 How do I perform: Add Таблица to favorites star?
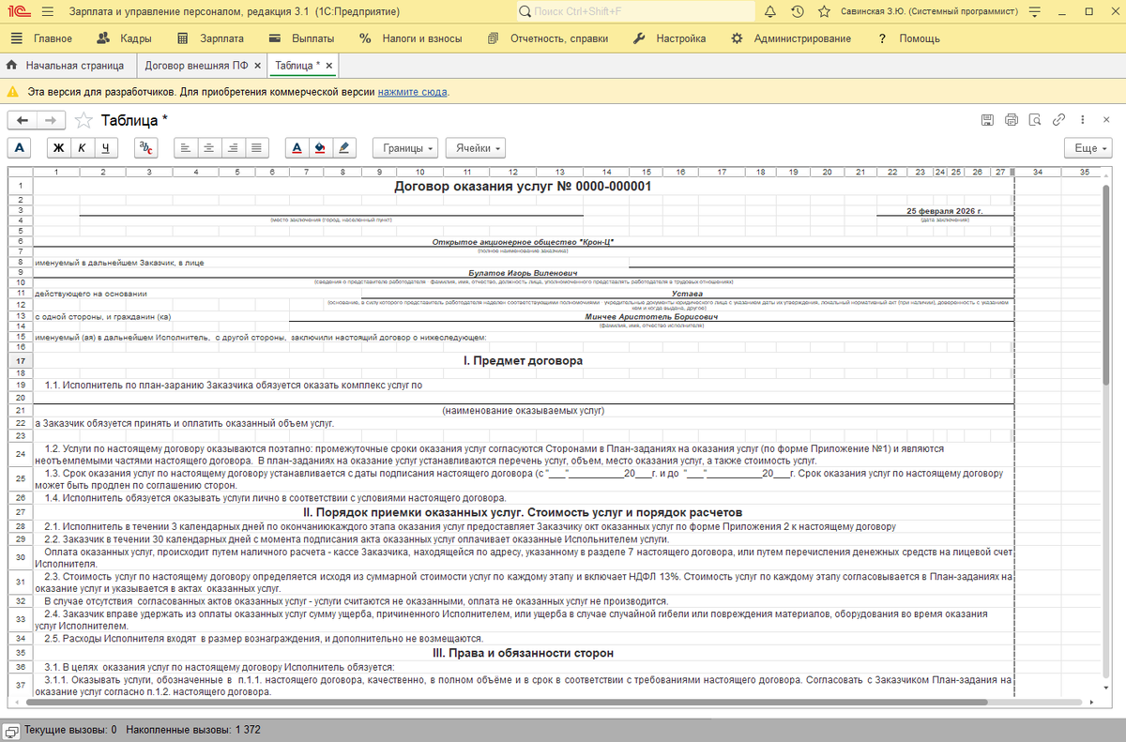[84, 120]
